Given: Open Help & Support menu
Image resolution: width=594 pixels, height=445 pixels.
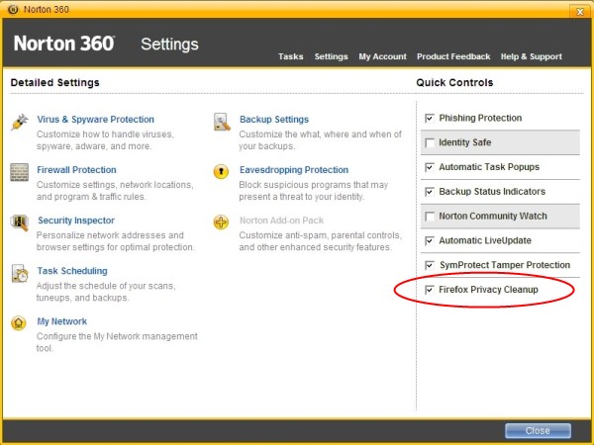Looking at the screenshot, I should pos(531,56).
